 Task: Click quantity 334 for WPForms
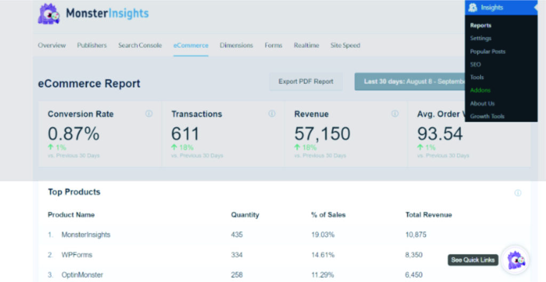237,255
